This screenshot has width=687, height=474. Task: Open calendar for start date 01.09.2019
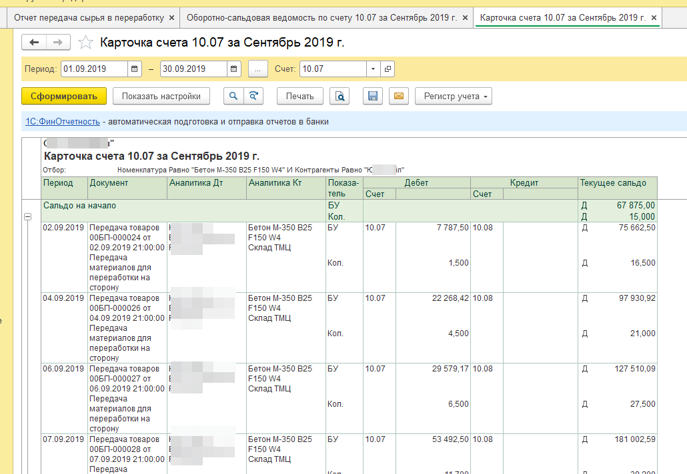(x=134, y=69)
